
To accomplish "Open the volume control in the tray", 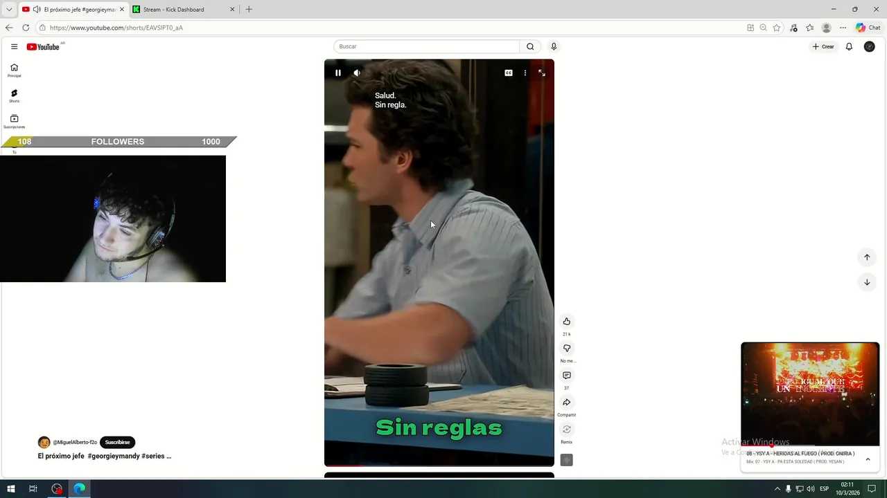I will (811, 489).
